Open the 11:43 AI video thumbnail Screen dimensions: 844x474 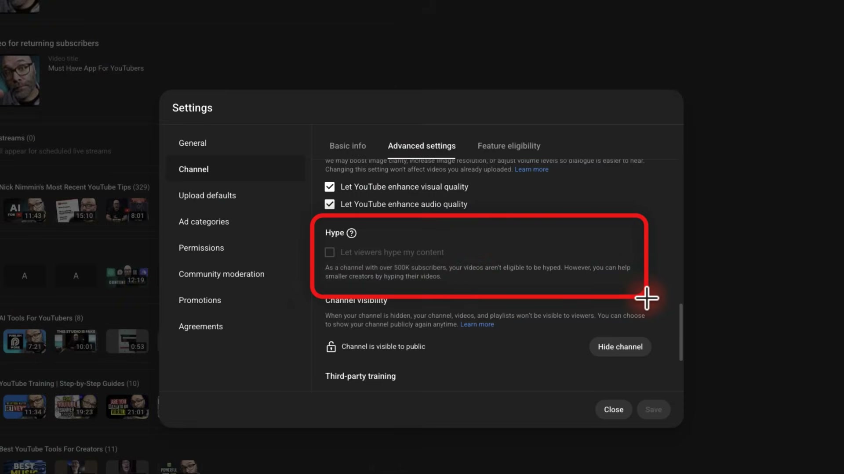[x=24, y=210]
